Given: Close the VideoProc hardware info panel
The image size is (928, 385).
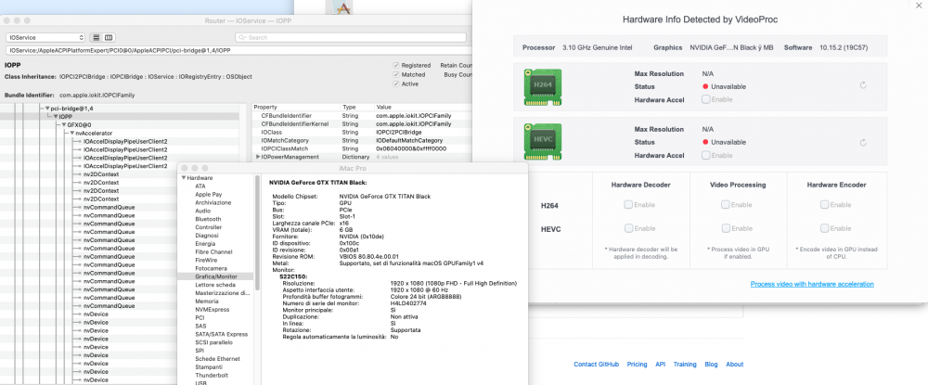Looking at the screenshot, I should pyautogui.click(x=917, y=5).
